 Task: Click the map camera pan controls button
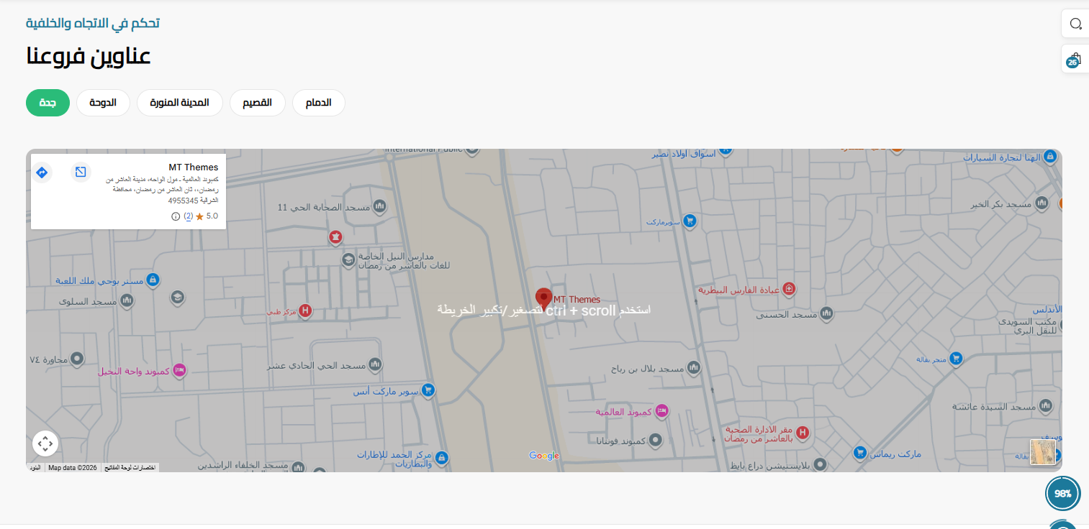tap(45, 443)
